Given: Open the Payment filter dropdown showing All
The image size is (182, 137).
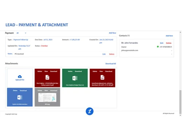Looking at the screenshot, I should (x=21, y=33).
